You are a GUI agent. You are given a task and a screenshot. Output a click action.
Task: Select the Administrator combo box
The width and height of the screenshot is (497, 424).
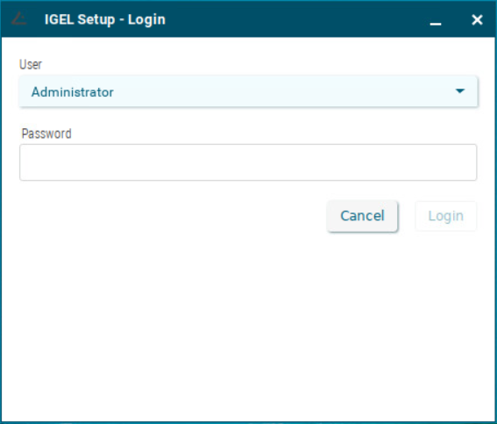pos(248,91)
